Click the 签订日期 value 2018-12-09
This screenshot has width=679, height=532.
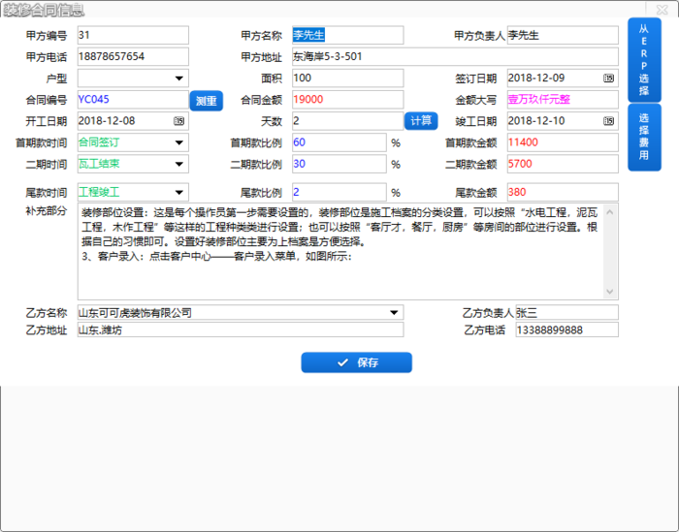click(x=536, y=78)
